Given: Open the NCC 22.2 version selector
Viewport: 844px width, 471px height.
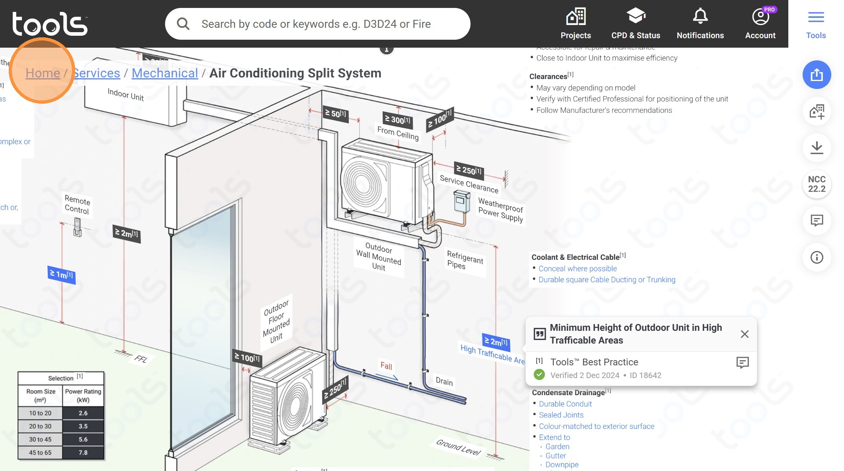Looking at the screenshot, I should (817, 184).
